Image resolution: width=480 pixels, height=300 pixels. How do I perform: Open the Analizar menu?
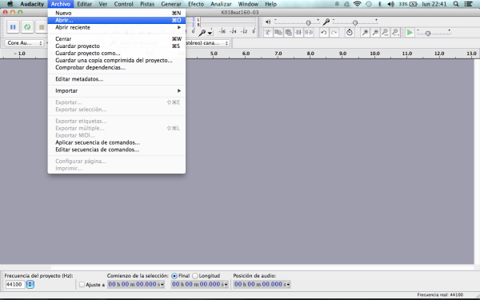point(221,4)
